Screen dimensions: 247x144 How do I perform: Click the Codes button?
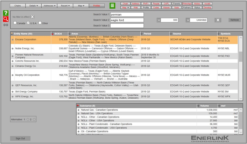[x=156, y=8]
